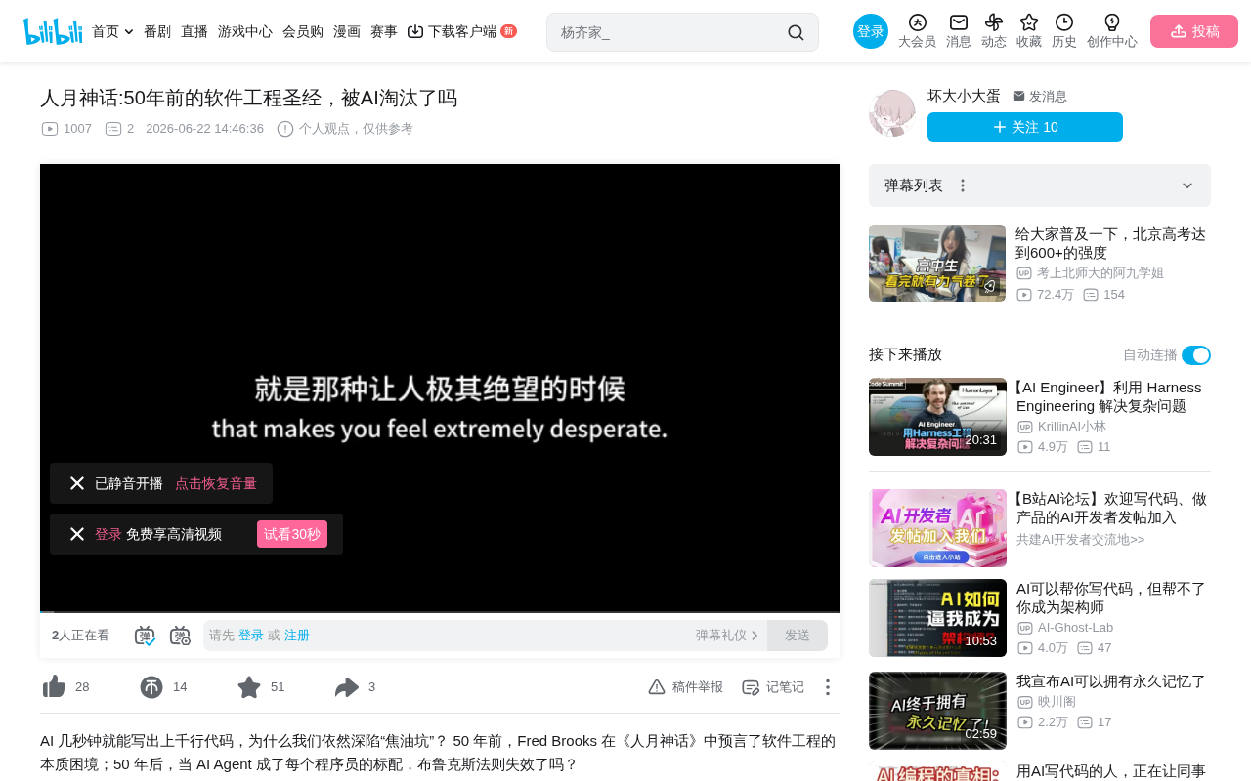Open 历史 history icon
1251x781 pixels.
point(1064,31)
